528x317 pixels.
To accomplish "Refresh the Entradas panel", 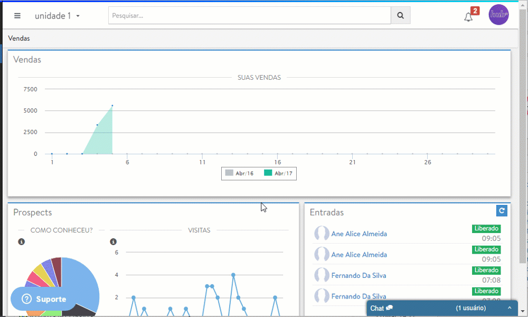I will point(502,211).
